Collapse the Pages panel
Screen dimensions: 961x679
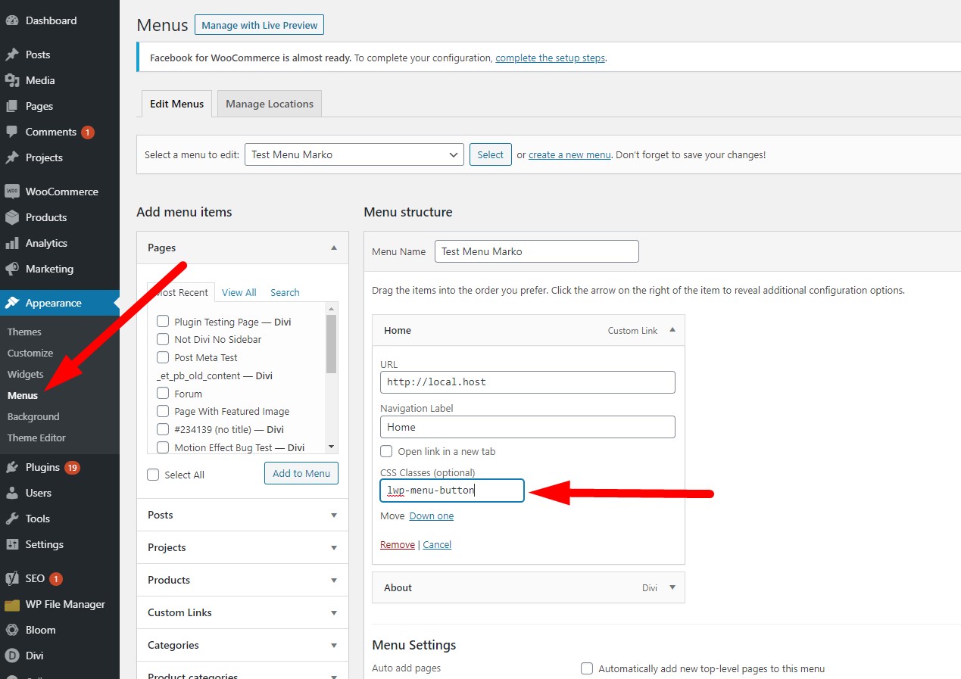click(x=334, y=248)
